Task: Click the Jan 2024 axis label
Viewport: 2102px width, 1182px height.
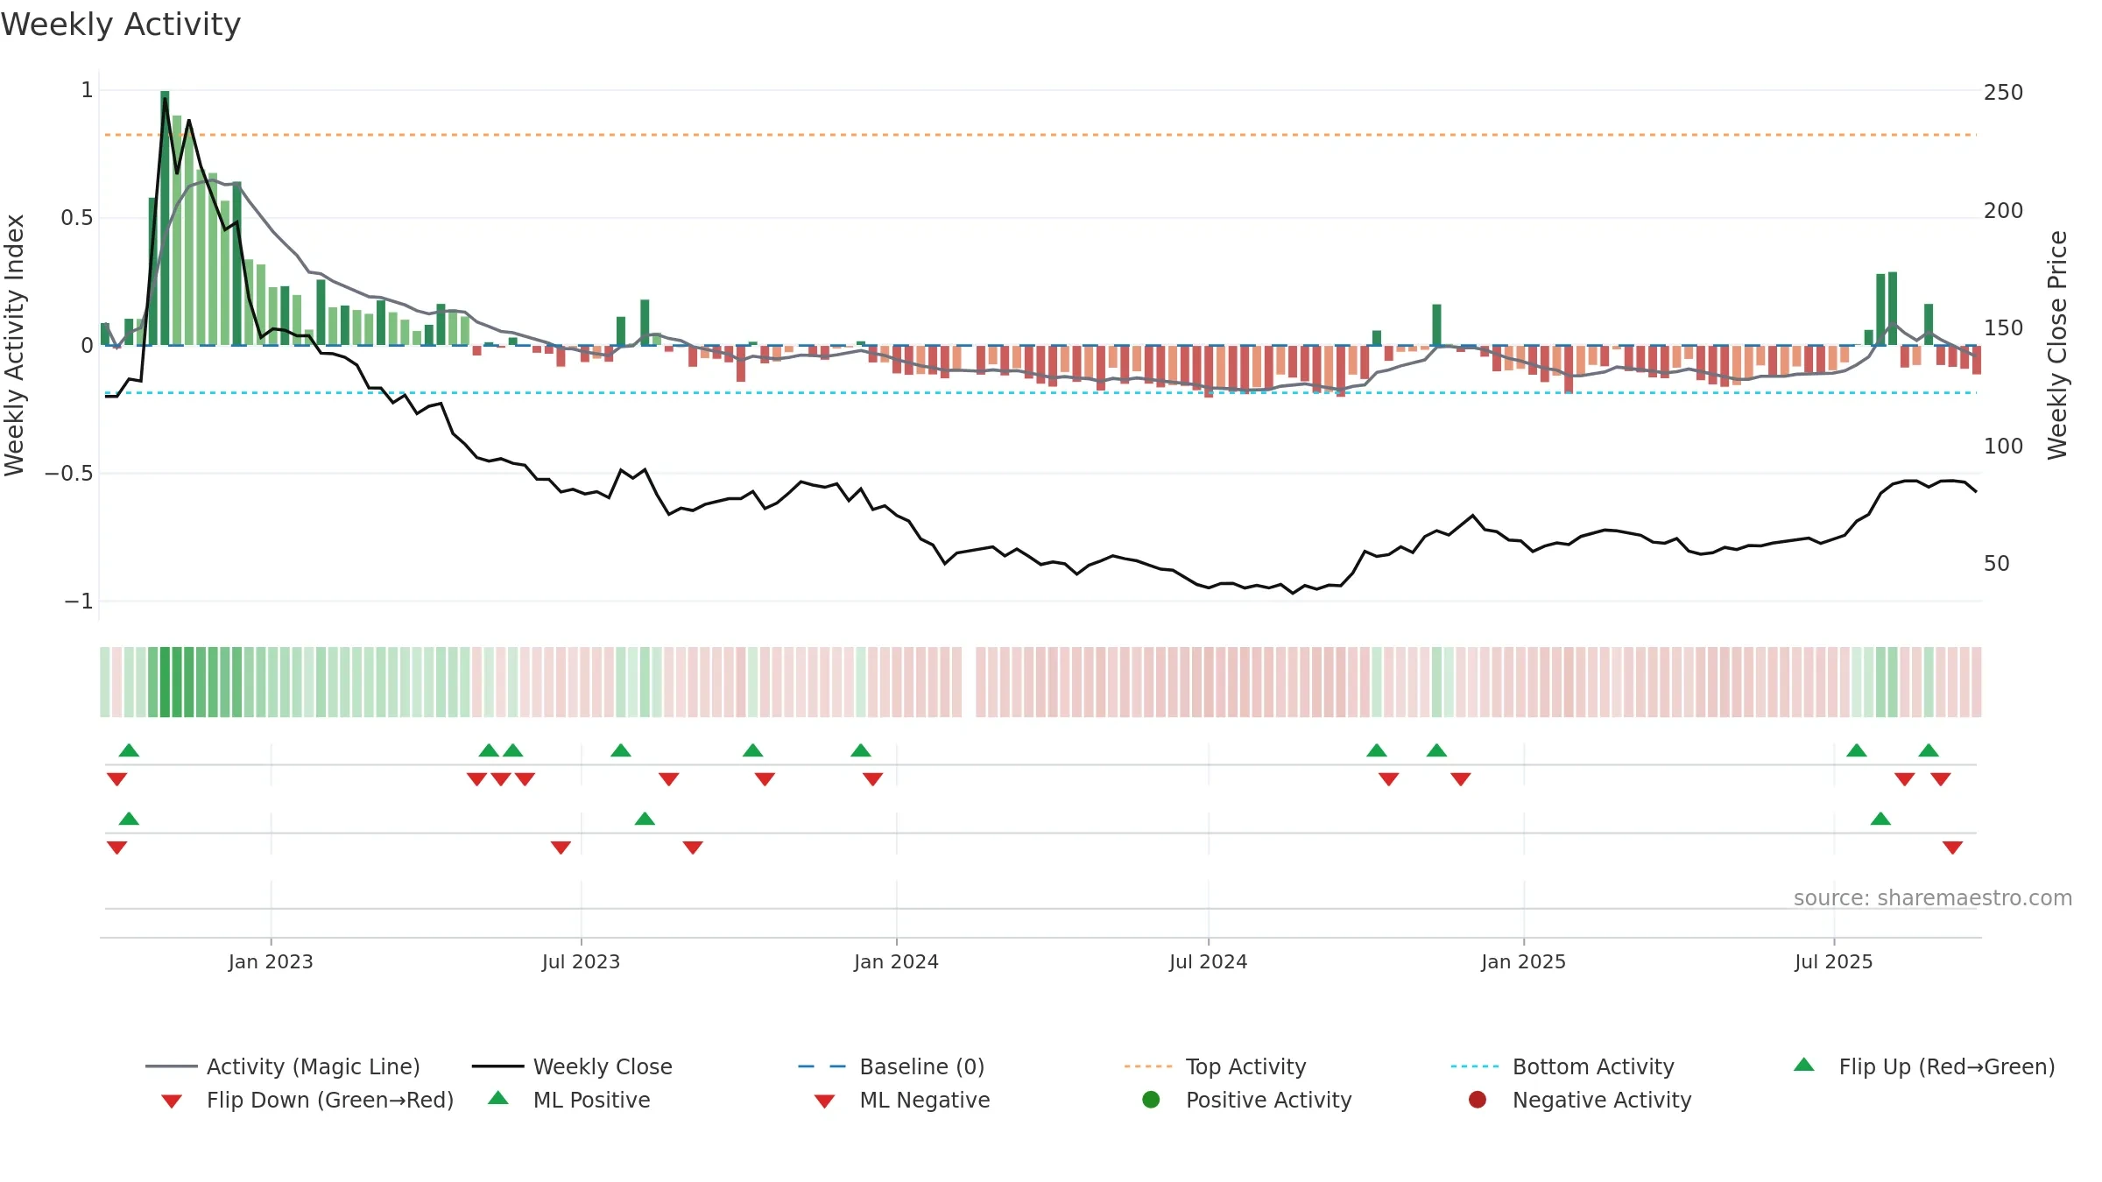Action: pos(896,961)
